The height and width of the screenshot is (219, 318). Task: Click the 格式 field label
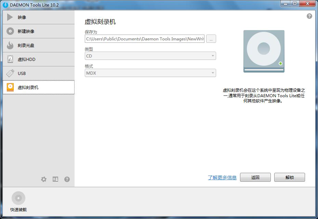click(89, 66)
